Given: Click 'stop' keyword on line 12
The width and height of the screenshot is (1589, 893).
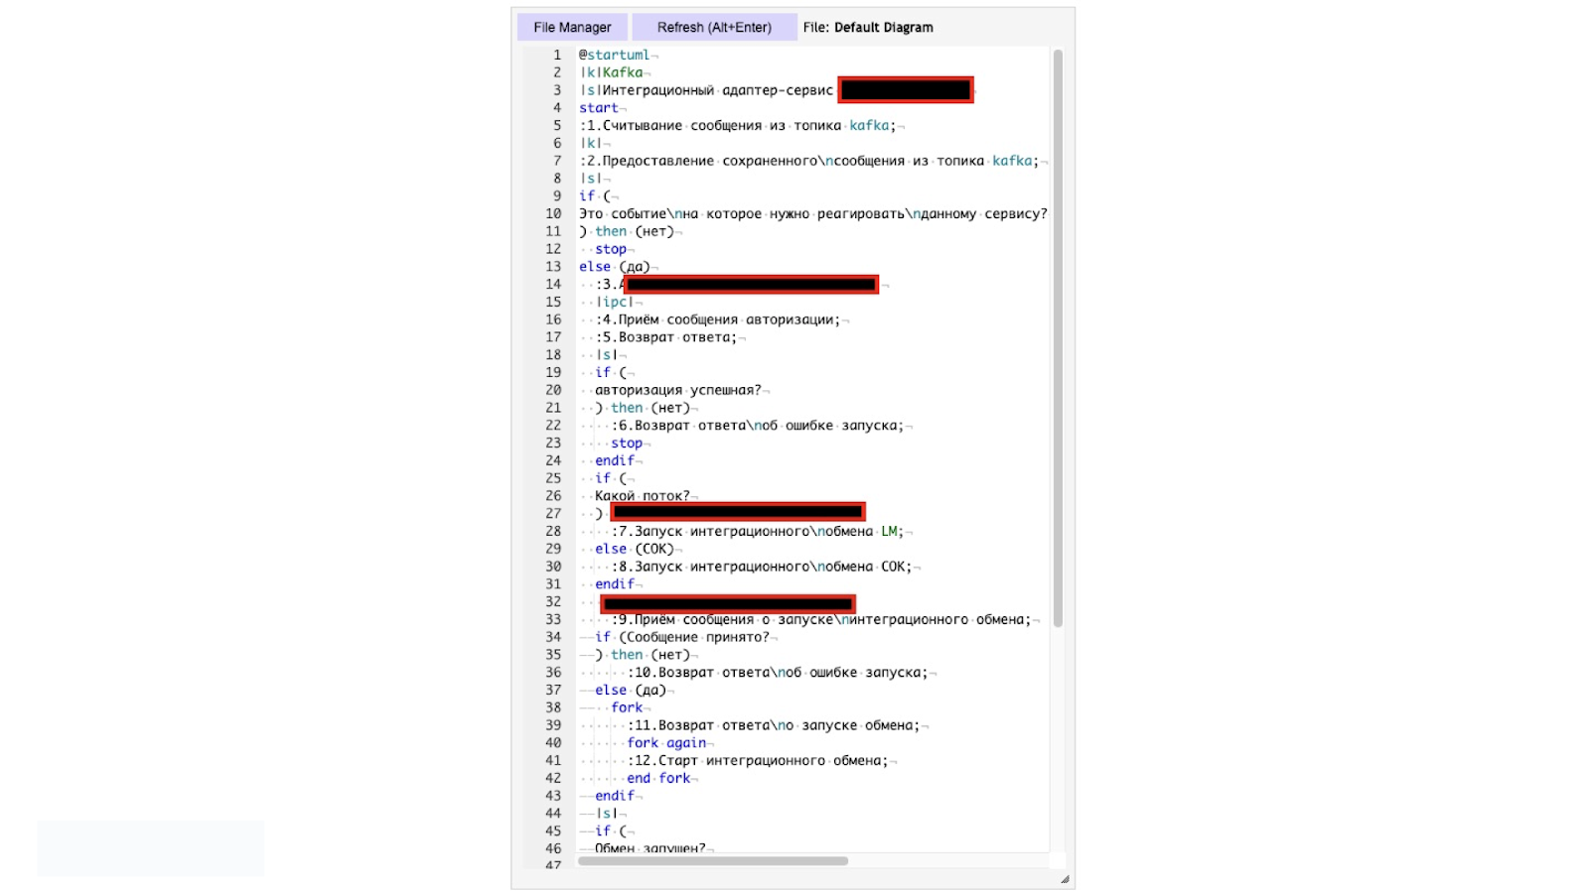Looking at the screenshot, I should (x=611, y=249).
